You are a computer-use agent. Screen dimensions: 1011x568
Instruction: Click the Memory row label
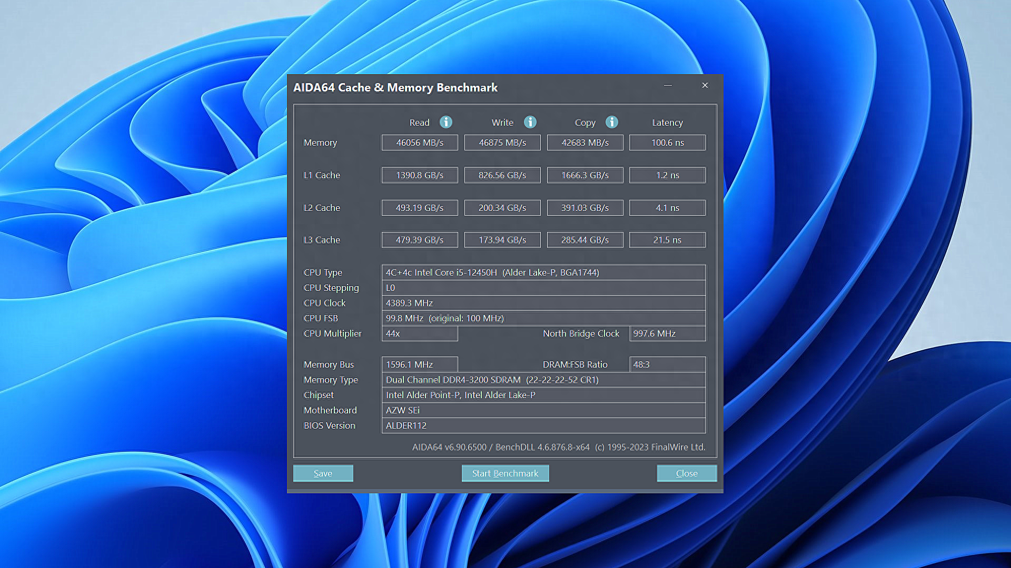point(320,143)
